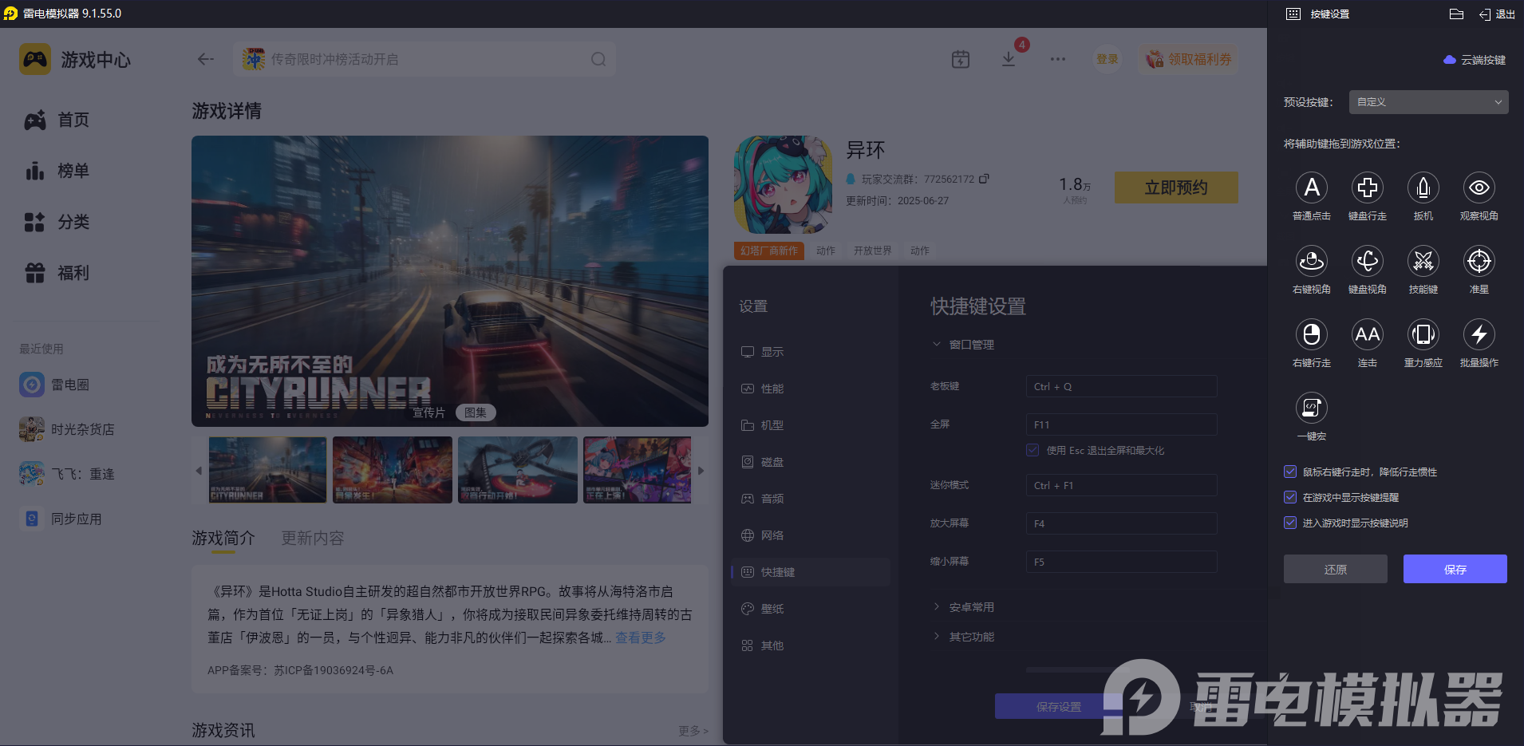Screen dimensions: 1524x746
Task: Select 网络 in the settings menu
Action: coord(772,535)
